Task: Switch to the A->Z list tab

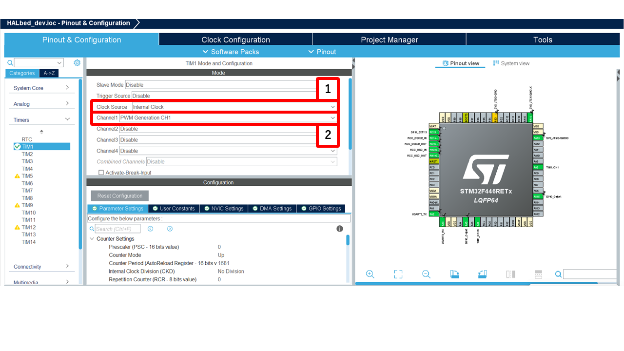Action: point(49,73)
